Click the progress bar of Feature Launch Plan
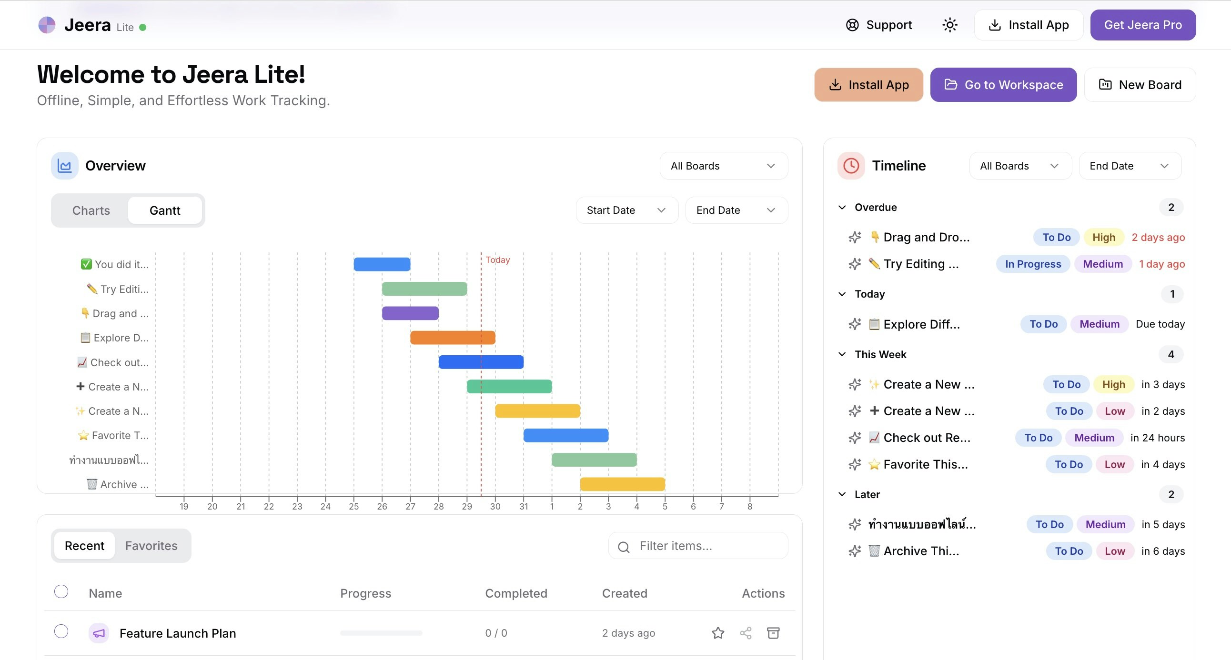 (381, 633)
